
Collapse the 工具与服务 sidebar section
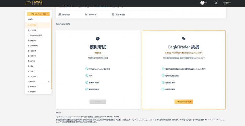48,81
